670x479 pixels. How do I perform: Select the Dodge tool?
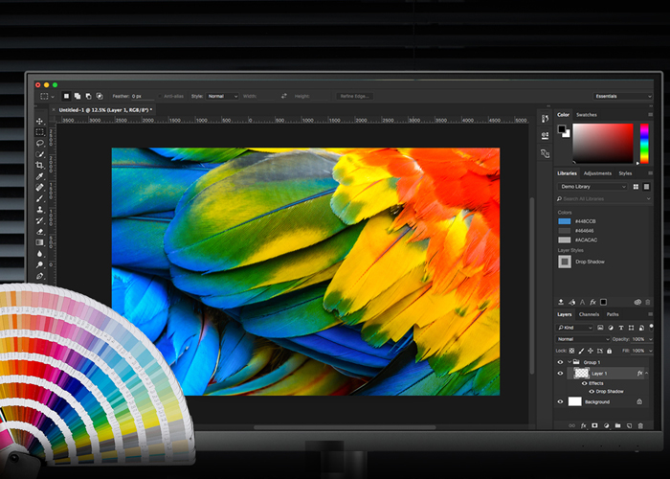coord(40,264)
